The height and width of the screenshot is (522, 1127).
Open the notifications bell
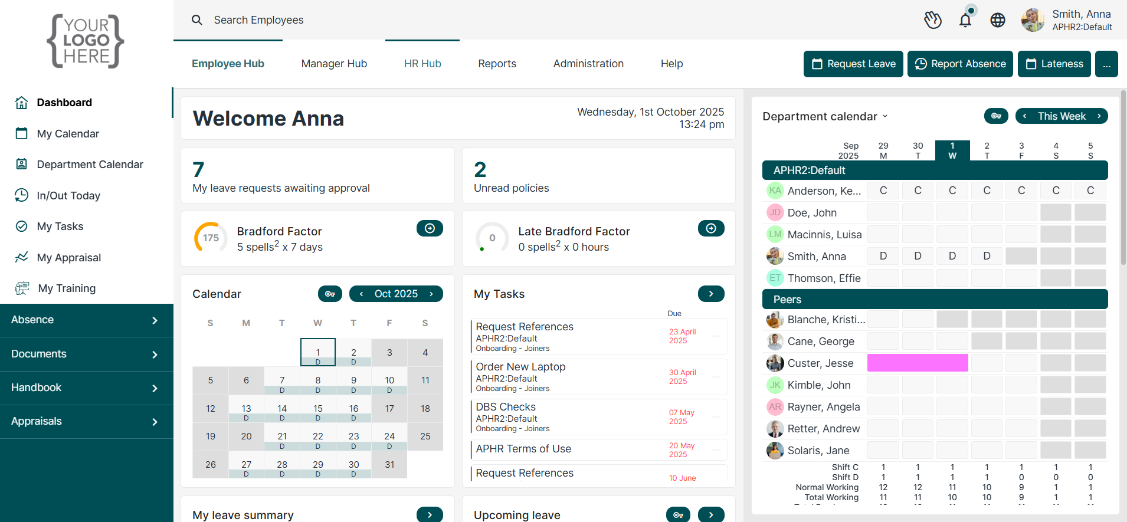(965, 21)
